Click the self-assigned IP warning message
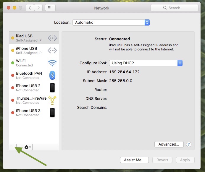 [x=144, y=47]
